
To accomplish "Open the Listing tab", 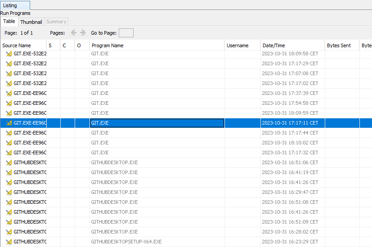I will (10, 5).
